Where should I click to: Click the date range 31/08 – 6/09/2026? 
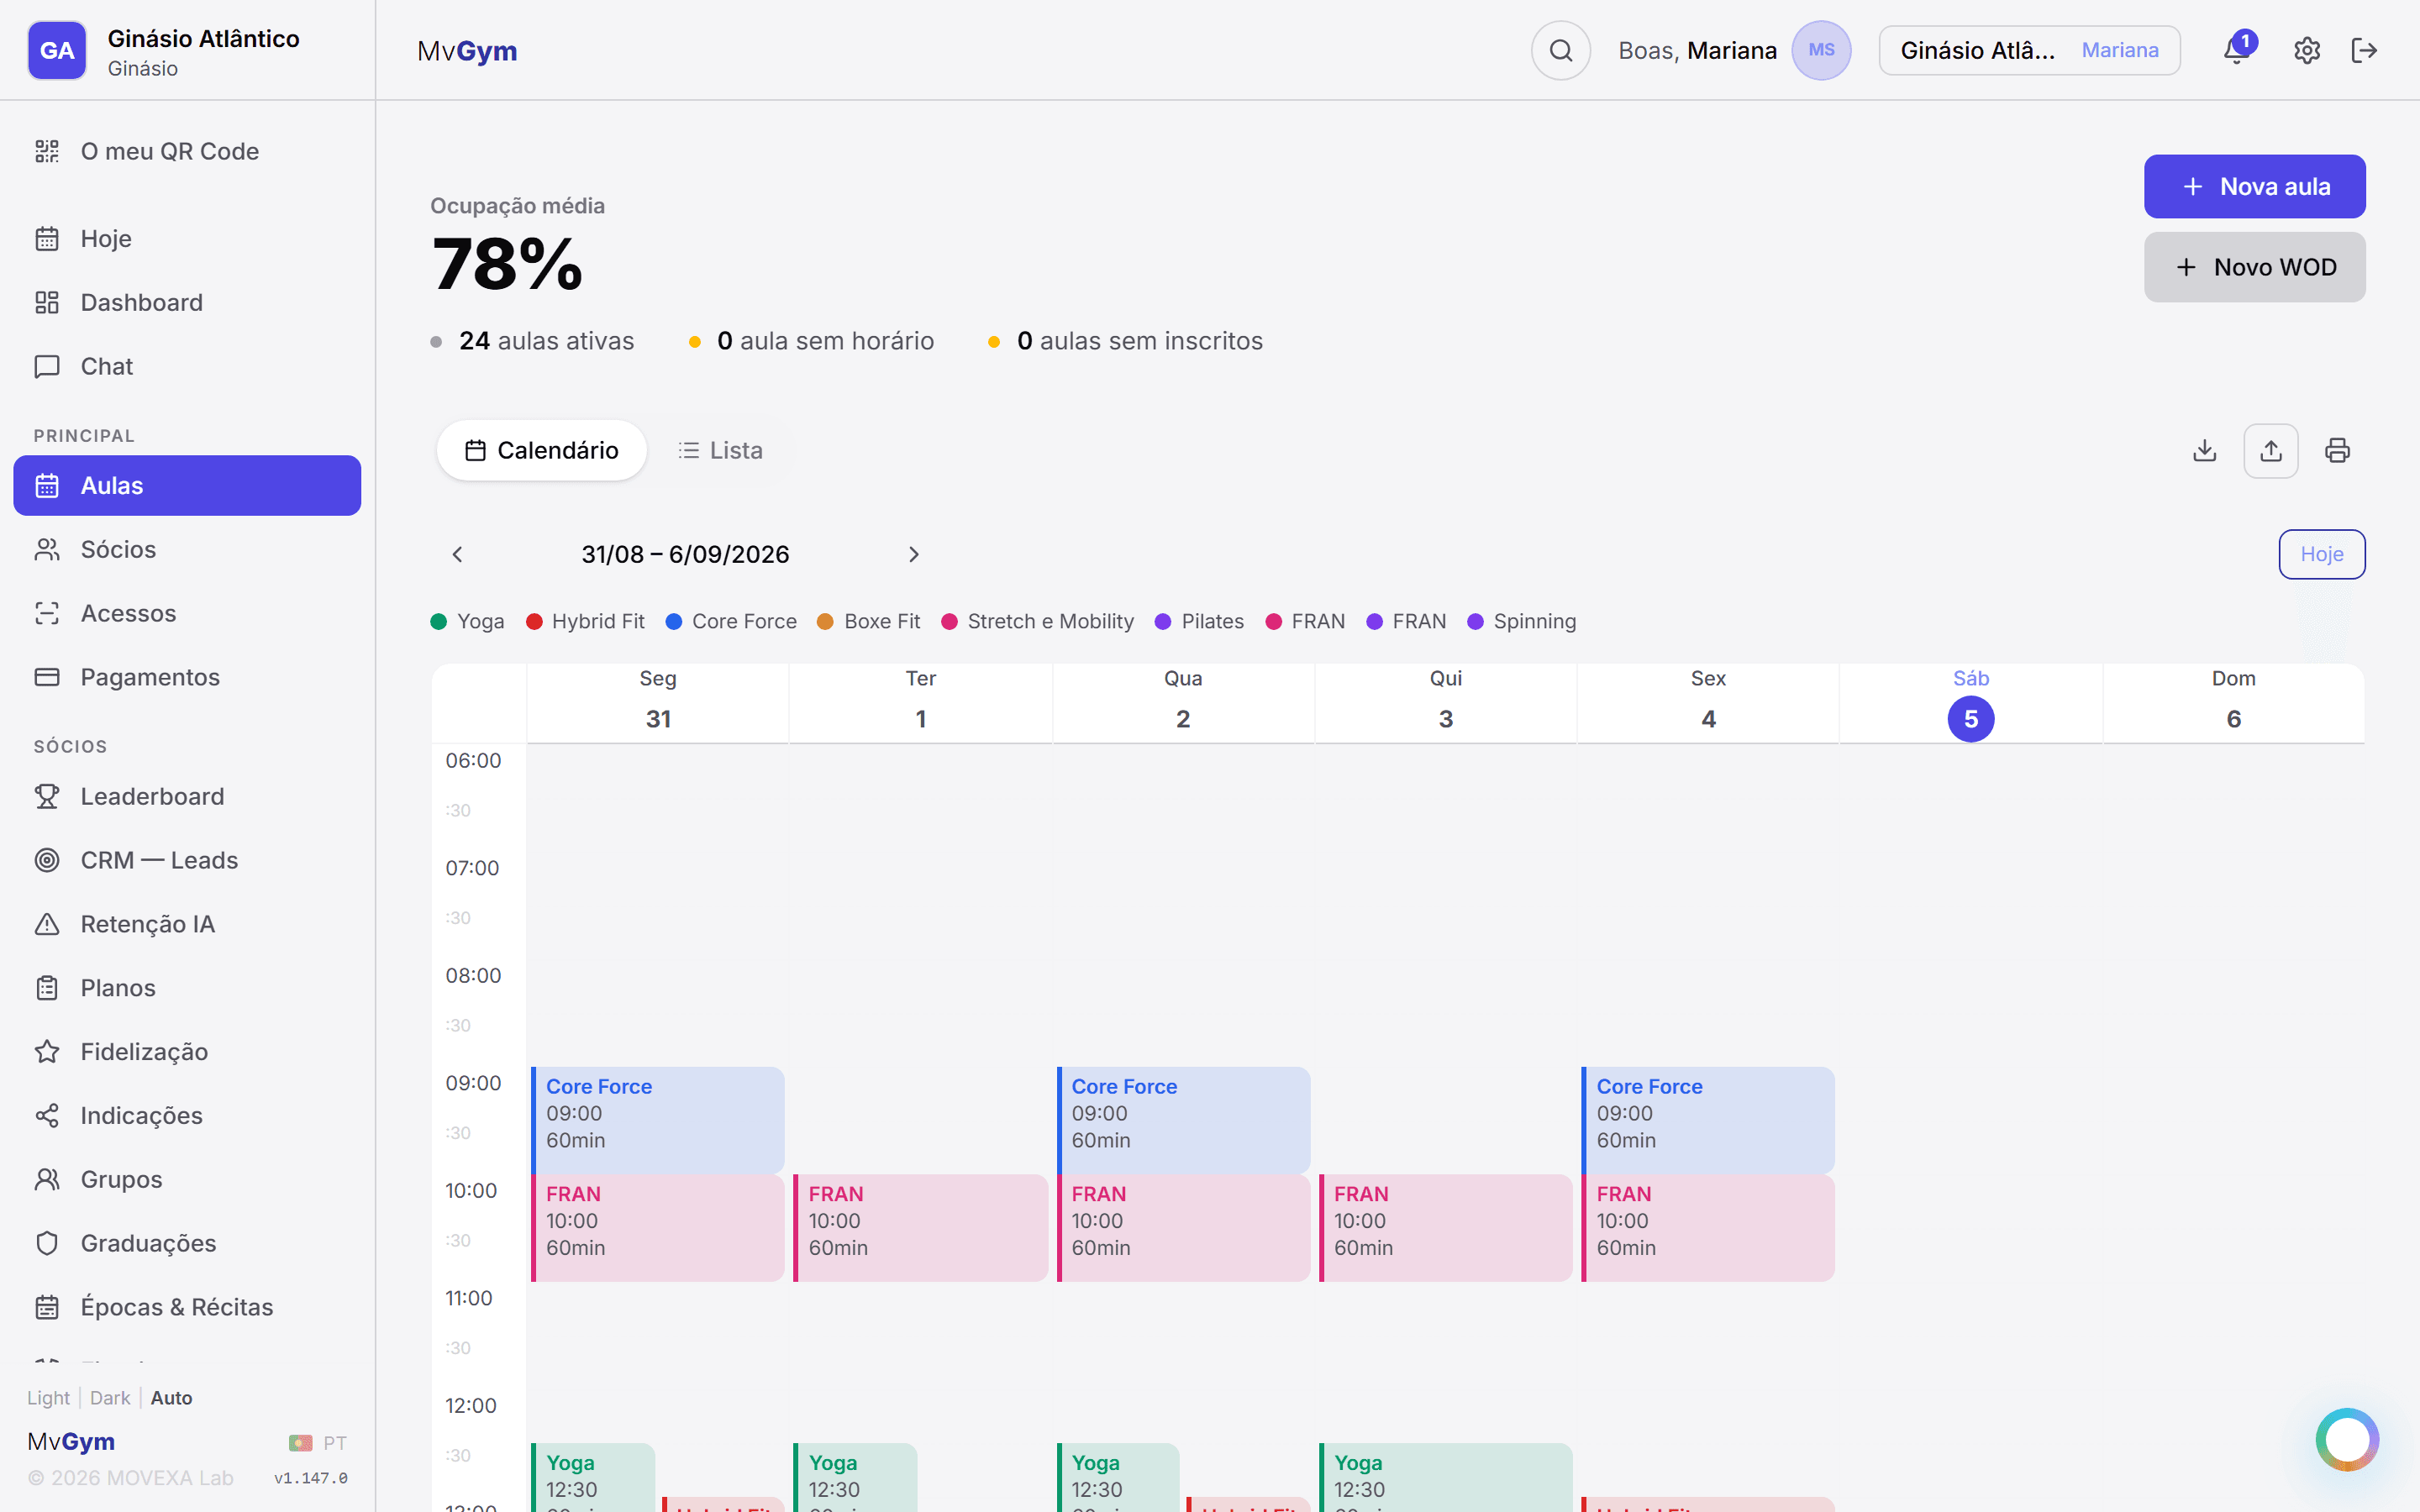[685, 554]
